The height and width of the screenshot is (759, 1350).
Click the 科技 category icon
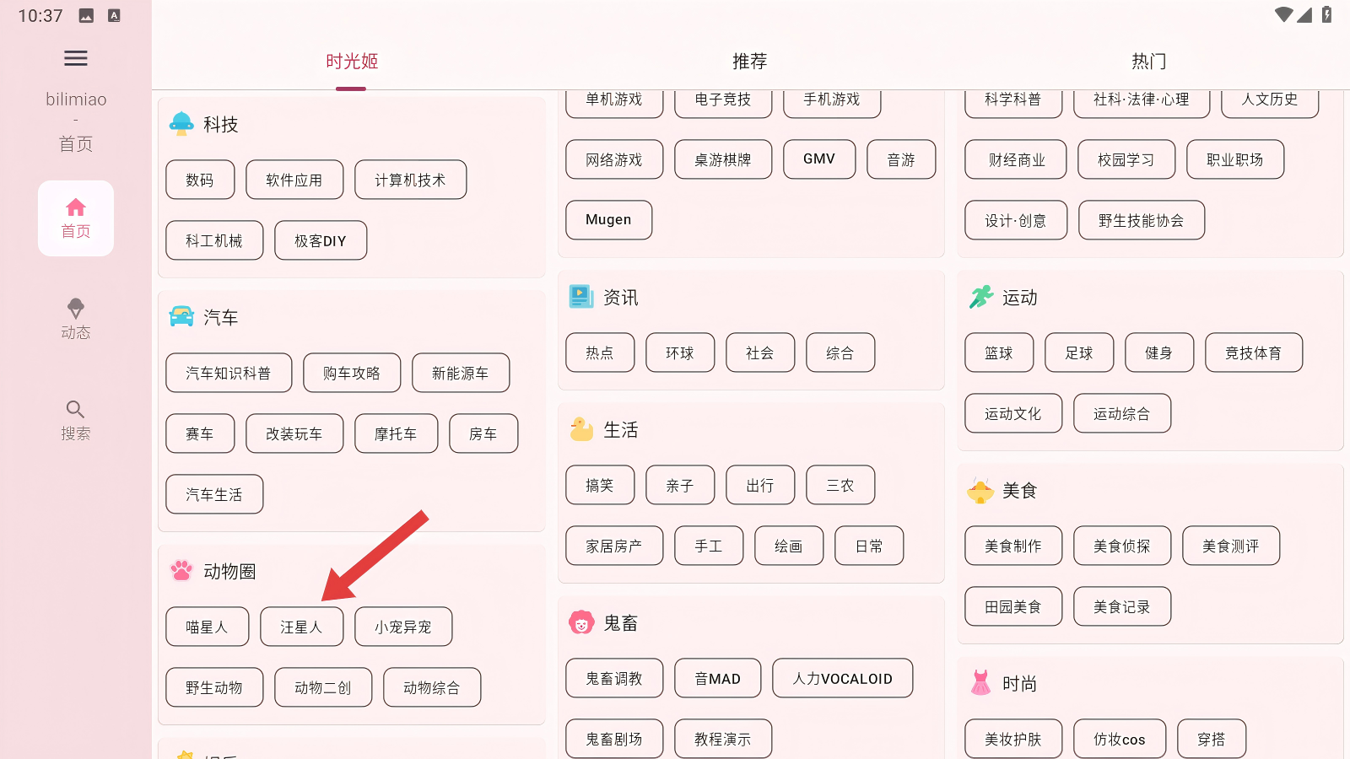point(181,124)
